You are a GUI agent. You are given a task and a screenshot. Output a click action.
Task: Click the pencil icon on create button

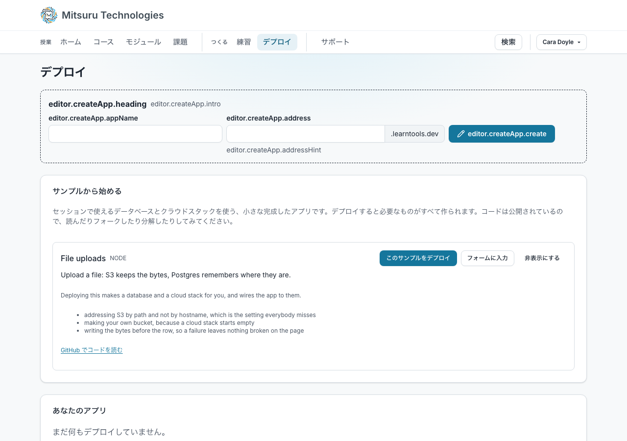tap(460, 134)
